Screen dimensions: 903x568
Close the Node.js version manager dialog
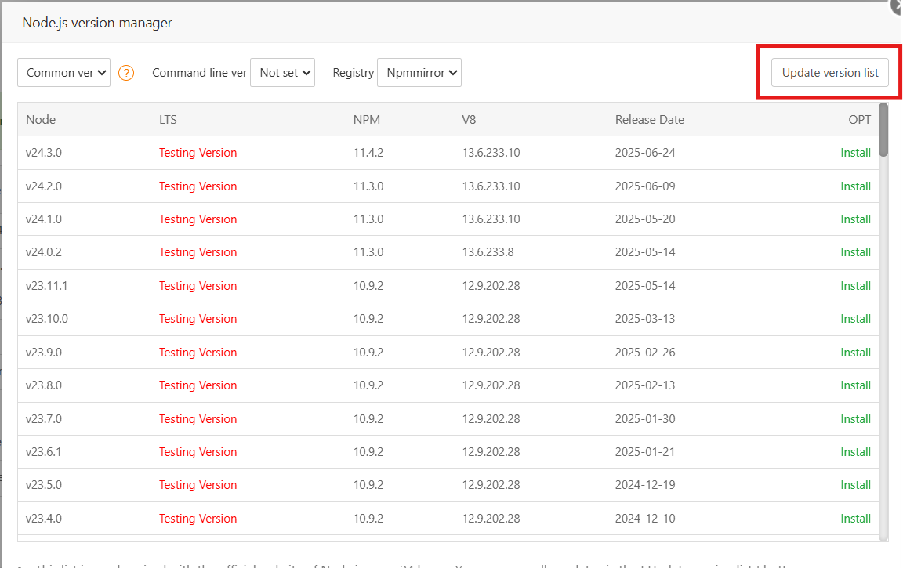pyautogui.click(x=897, y=5)
